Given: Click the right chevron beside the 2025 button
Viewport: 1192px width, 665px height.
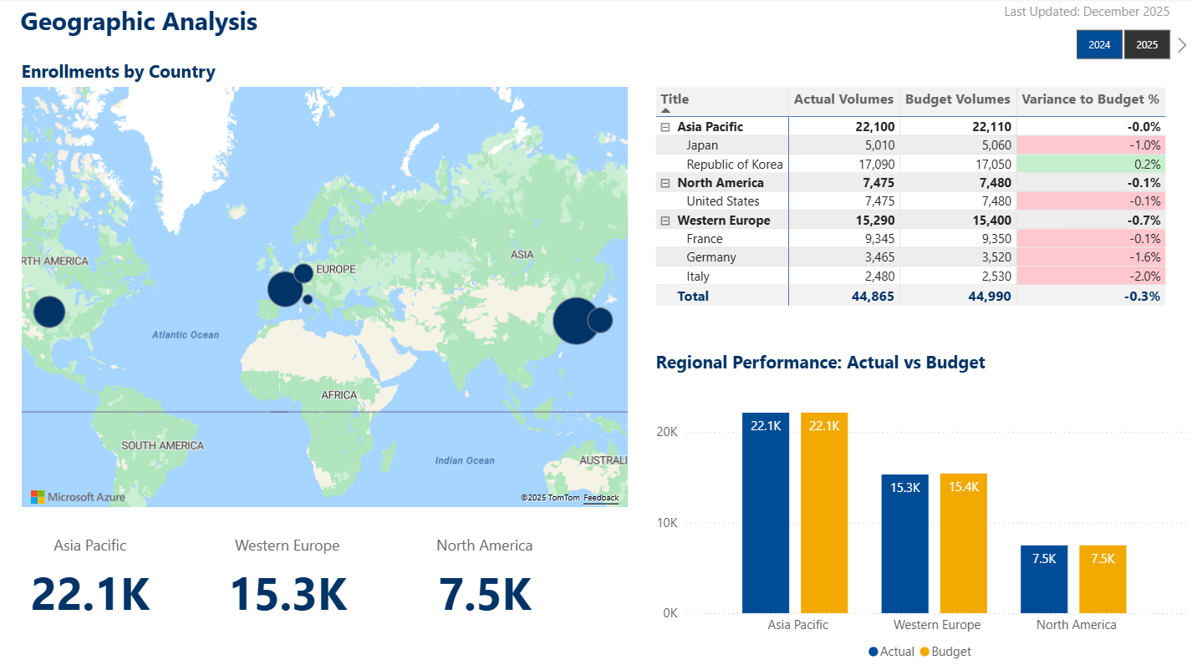Looking at the screenshot, I should coord(1180,43).
